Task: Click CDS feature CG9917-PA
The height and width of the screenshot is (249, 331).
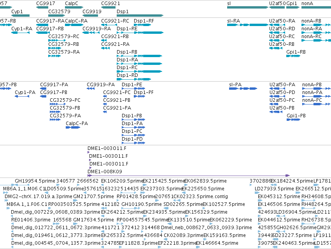Action: click(43, 89)
